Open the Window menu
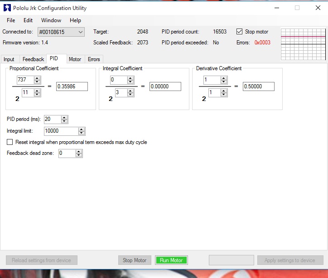328x278 pixels. (51, 20)
